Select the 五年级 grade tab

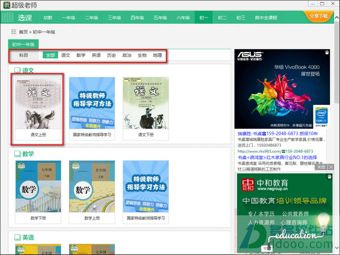click(x=160, y=18)
